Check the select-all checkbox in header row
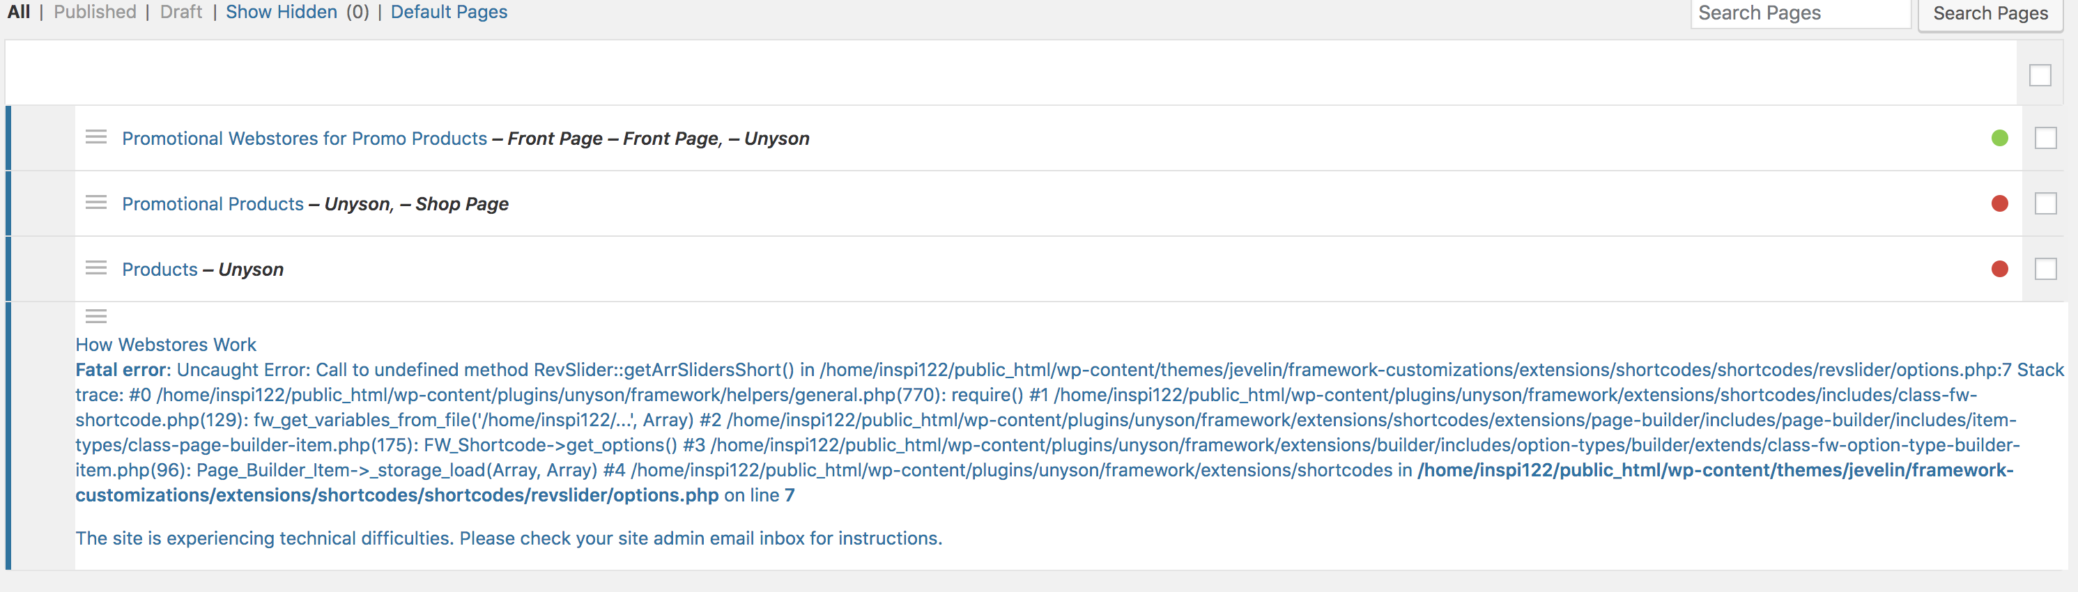This screenshot has width=2078, height=592. pyautogui.click(x=2040, y=75)
